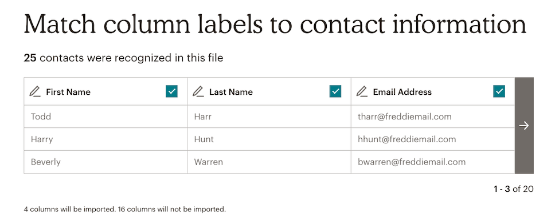This screenshot has height=221, width=559.
Task: Click the Hunt last name cell
Action: click(269, 139)
